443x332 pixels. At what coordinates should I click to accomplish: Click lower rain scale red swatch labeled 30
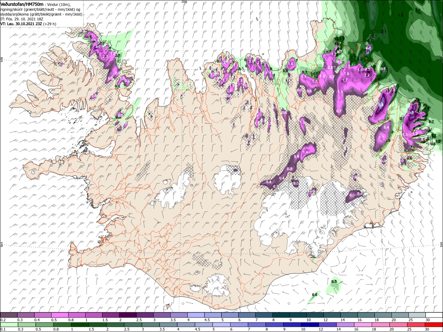[x=434, y=325]
